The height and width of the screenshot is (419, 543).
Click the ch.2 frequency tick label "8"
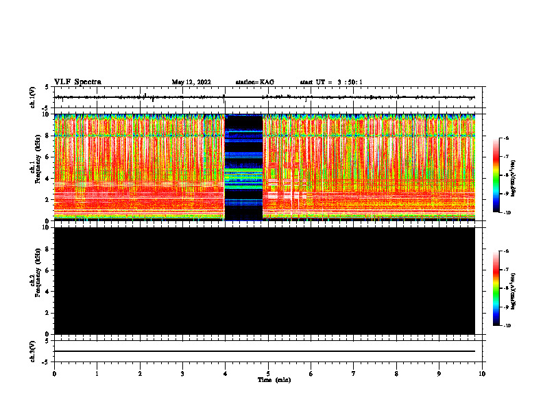[x=48, y=249]
